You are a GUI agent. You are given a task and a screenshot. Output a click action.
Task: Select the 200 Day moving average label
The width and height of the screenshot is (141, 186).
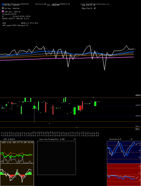[12, 12]
